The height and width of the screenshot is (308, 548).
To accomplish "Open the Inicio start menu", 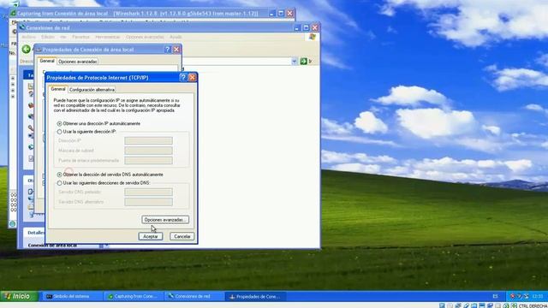I will (x=19, y=297).
